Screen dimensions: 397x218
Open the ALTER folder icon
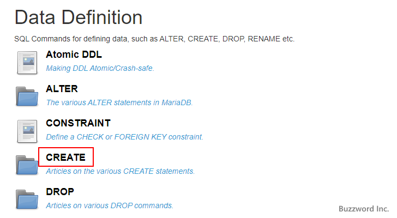click(27, 96)
